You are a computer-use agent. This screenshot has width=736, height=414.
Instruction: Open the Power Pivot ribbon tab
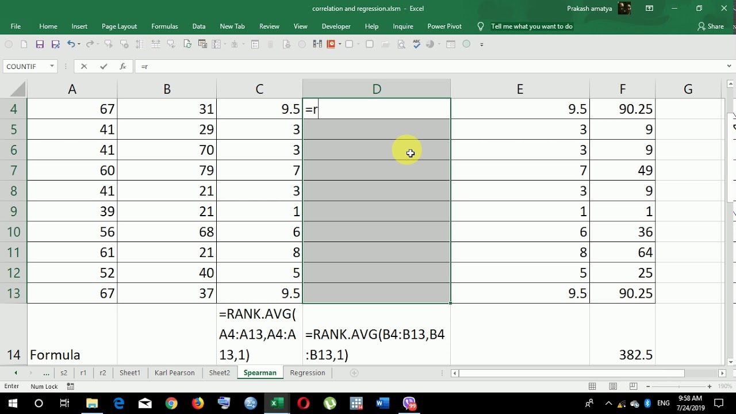pos(444,26)
